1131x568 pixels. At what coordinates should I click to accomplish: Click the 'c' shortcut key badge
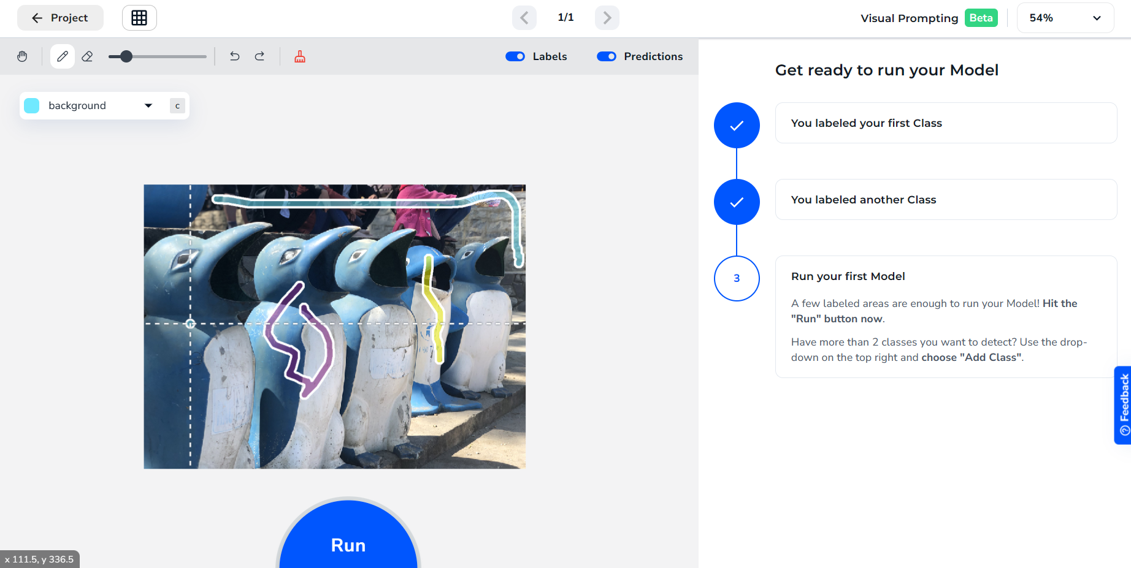(177, 105)
